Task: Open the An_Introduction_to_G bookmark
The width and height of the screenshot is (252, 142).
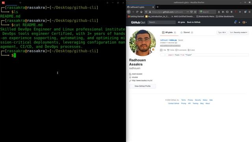Action: pos(157,17)
